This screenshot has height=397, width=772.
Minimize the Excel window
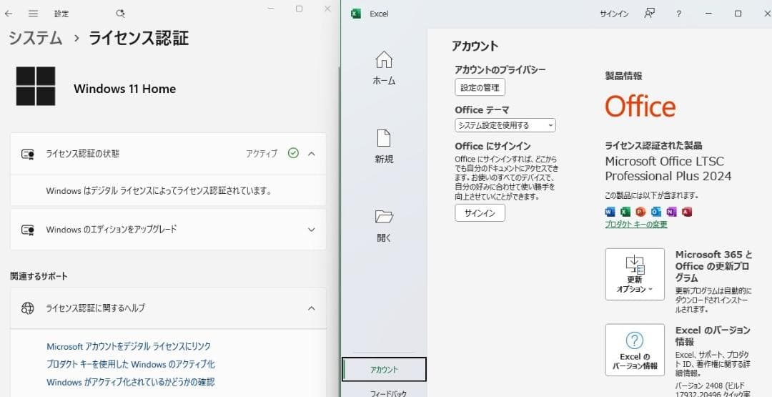coord(708,14)
